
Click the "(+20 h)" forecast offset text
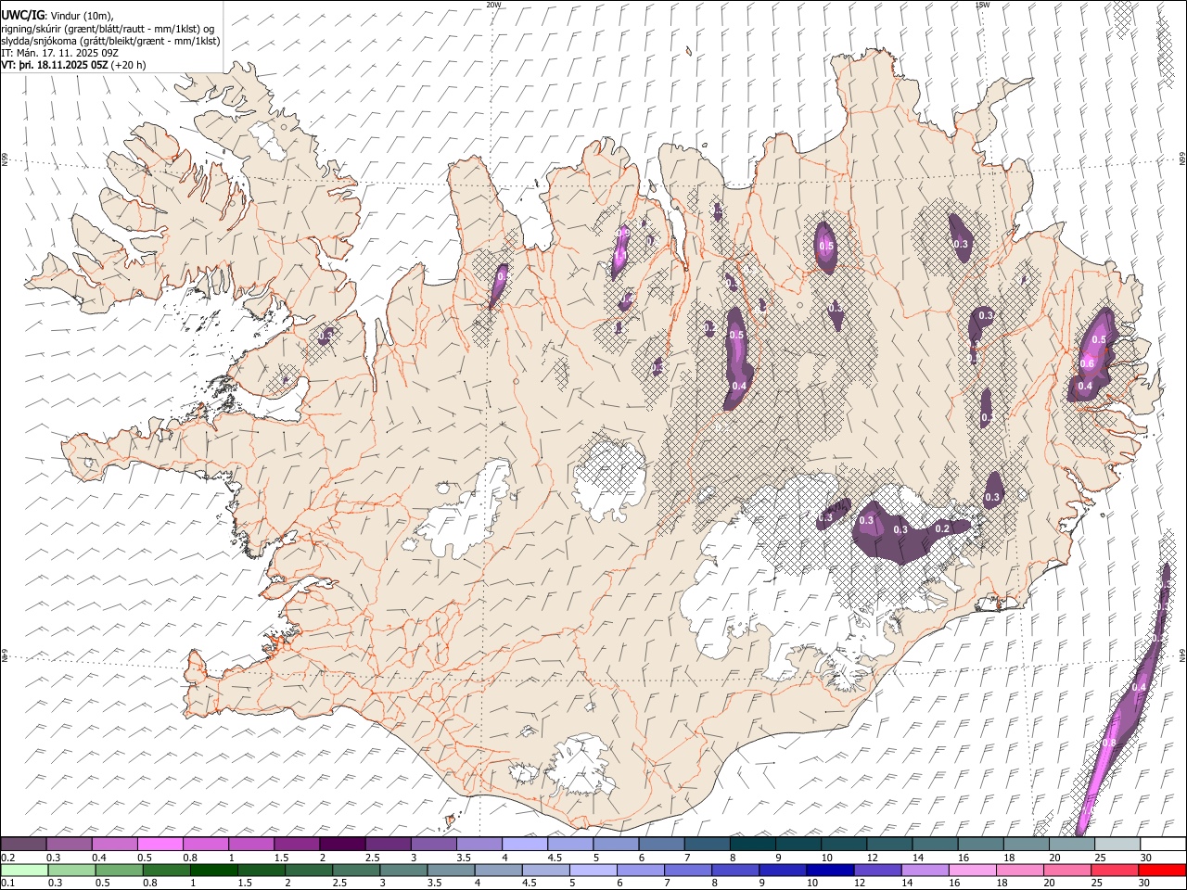128,66
